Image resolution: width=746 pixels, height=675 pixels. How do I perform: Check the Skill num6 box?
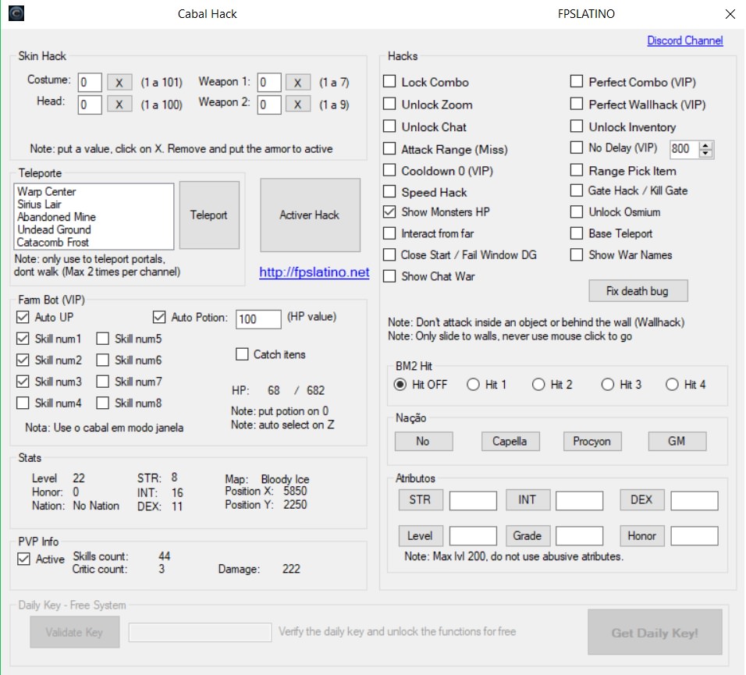pyautogui.click(x=102, y=360)
